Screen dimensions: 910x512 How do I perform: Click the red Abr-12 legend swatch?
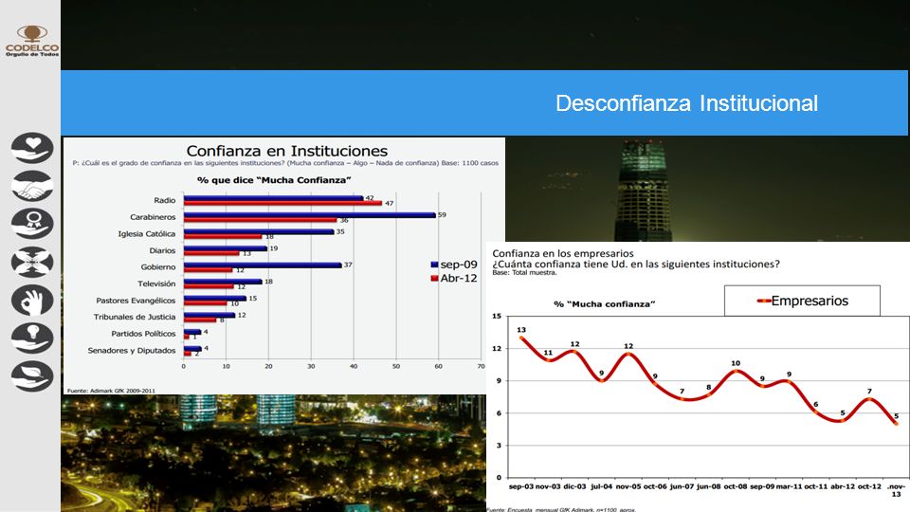tap(434, 279)
